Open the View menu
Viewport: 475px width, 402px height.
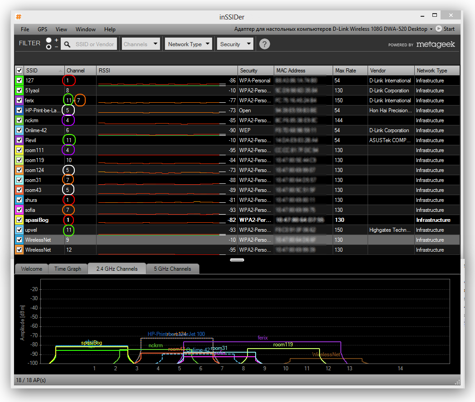(x=61, y=29)
